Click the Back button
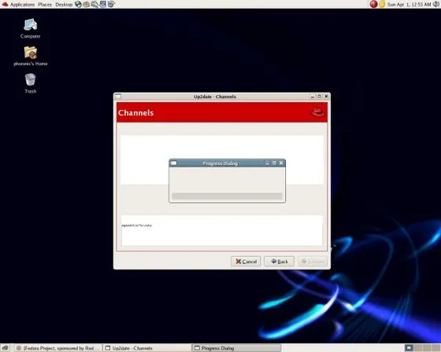441x352 pixels. coord(280,262)
